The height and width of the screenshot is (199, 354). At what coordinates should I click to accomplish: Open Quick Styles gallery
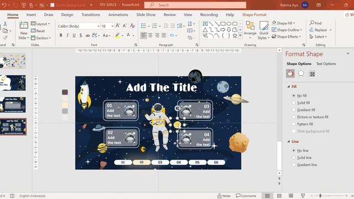[x=263, y=30]
